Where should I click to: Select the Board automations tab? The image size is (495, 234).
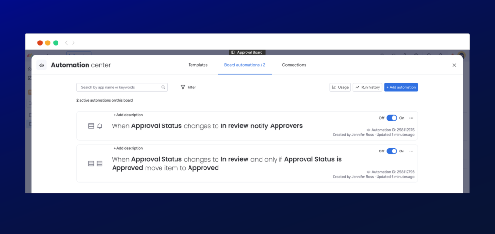(245, 65)
